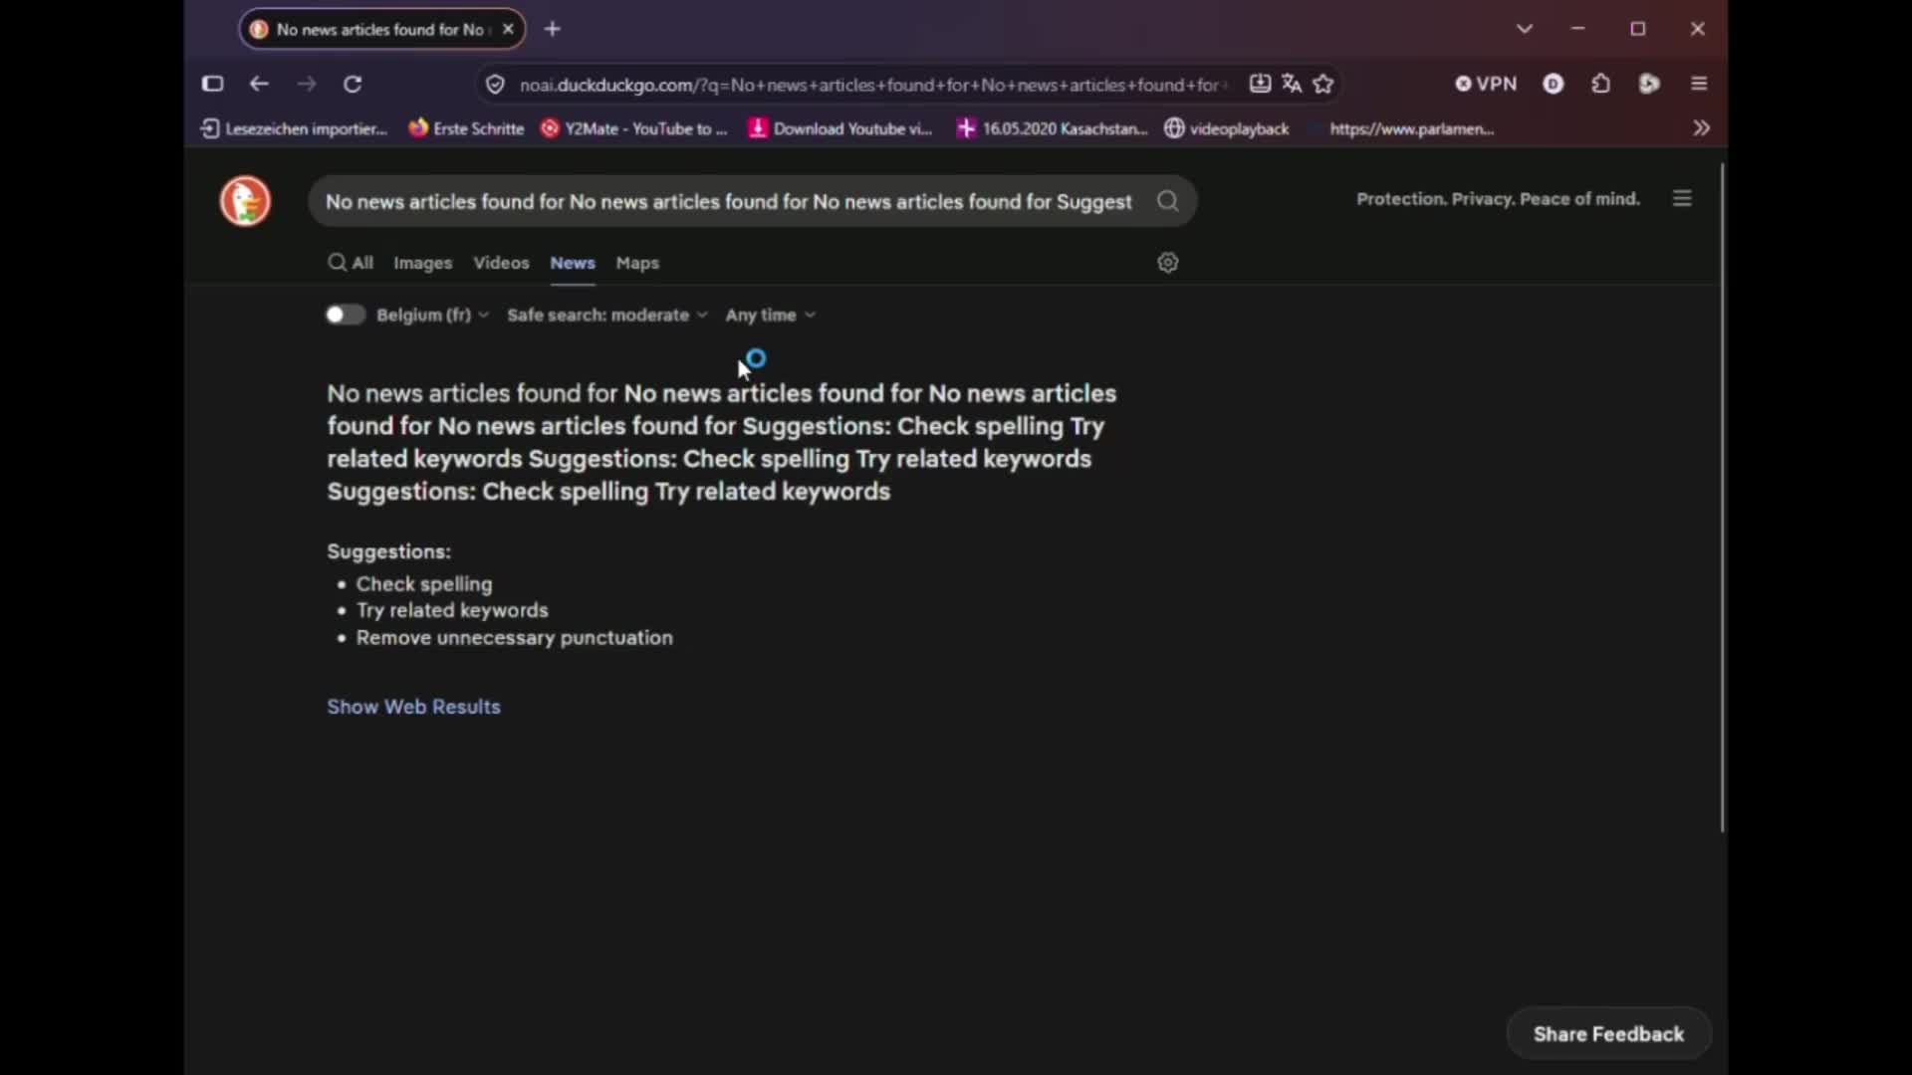This screenshot has height=1075, width=1912.
Task: Click the install/download page icon in address bar
Action: pyautogui.click(x=1260, y=84)
